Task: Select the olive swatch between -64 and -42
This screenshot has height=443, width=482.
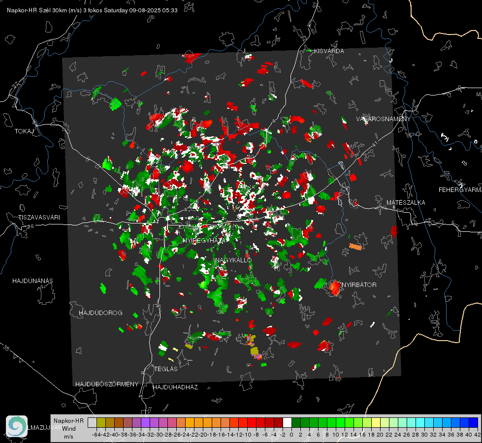Action: pos(101,423)
